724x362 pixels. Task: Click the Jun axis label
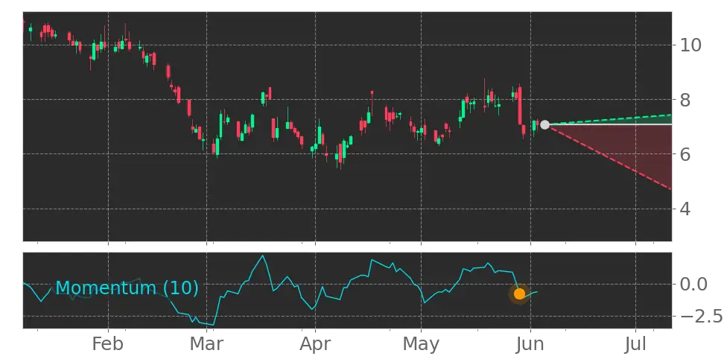(530, 344)
